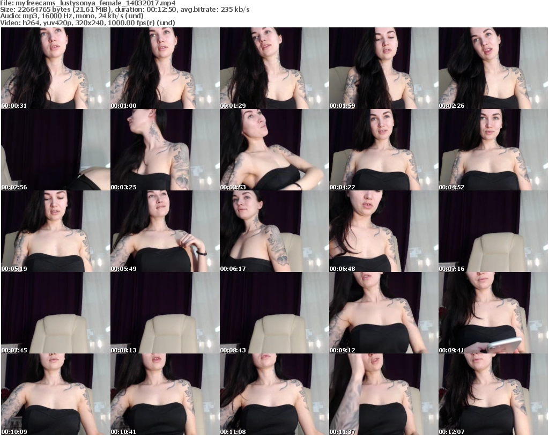
Task: Open the empty chair frame at 00:07:16
Action: click(493, 232)
